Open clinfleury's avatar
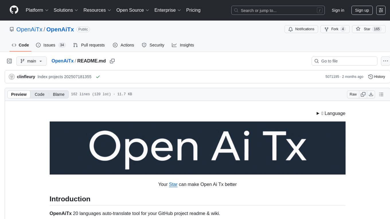Screen dimensions: 390x219 coord(12,77)
